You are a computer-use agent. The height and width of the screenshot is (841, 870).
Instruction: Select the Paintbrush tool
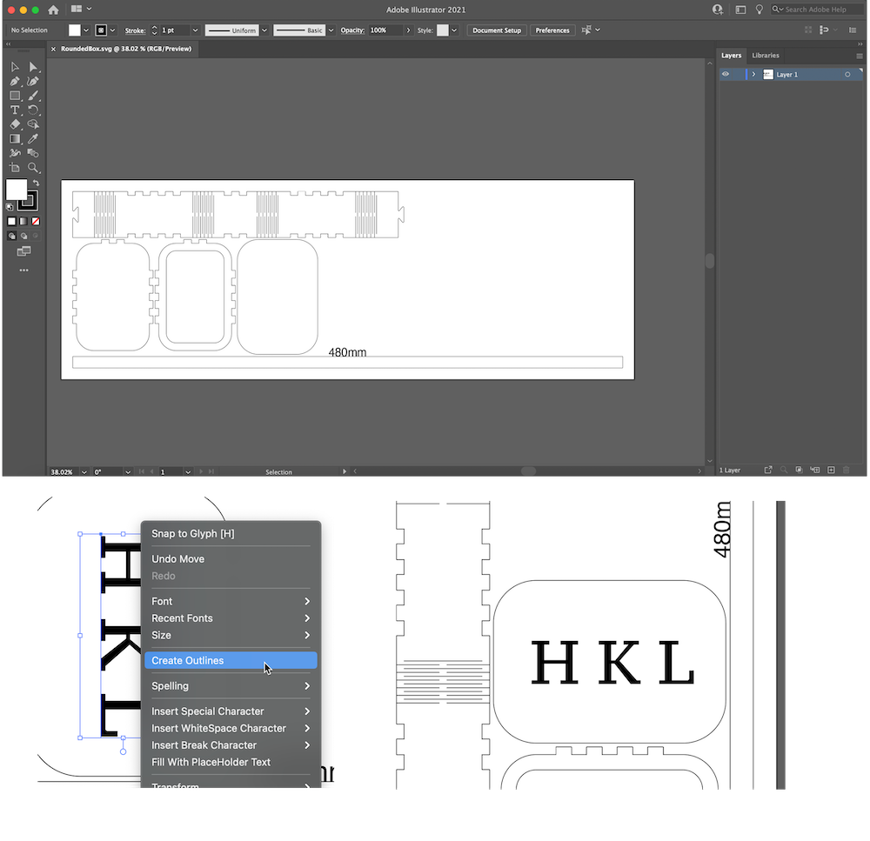tap(33, 96)
